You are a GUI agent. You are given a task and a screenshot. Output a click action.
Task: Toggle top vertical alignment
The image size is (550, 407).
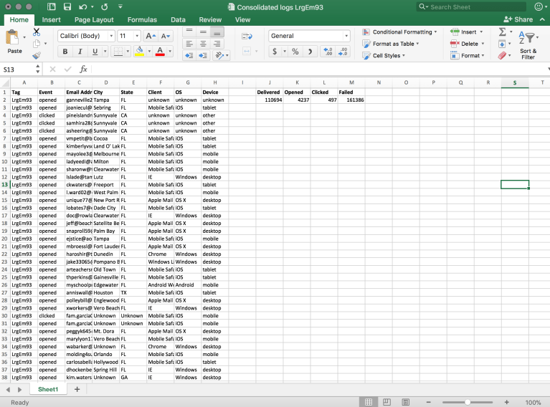[189, 32]
